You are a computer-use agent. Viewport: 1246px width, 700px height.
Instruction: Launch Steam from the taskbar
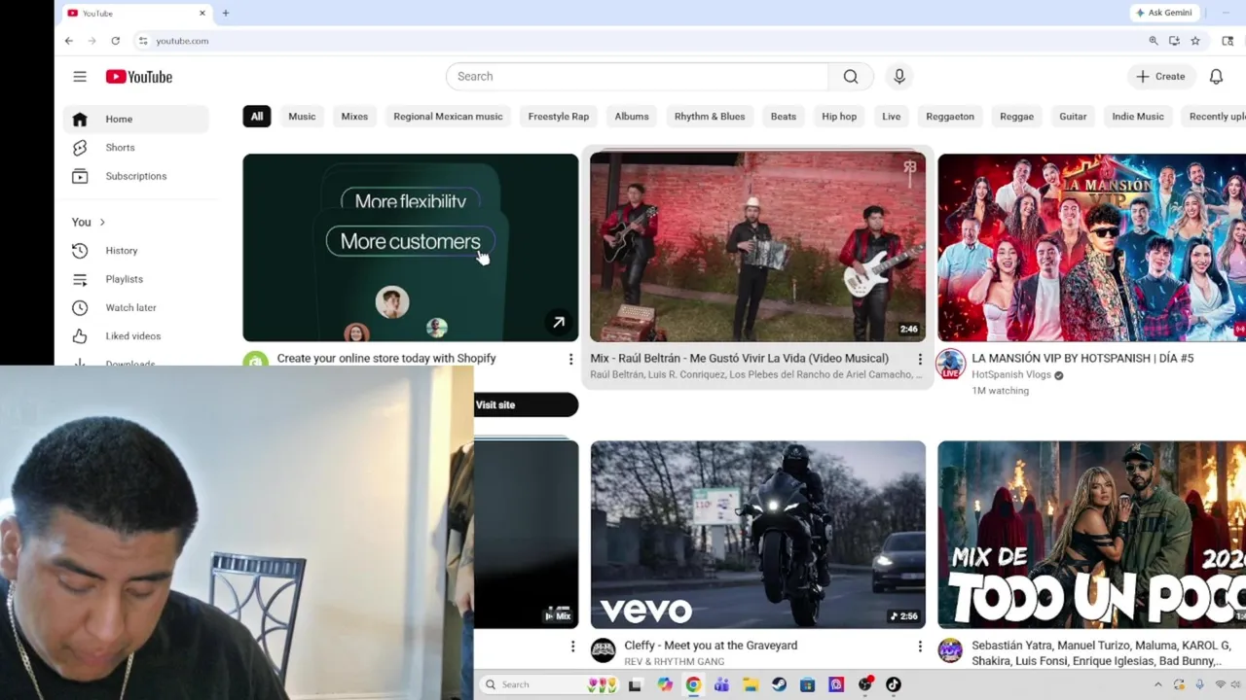coord(779,684)
